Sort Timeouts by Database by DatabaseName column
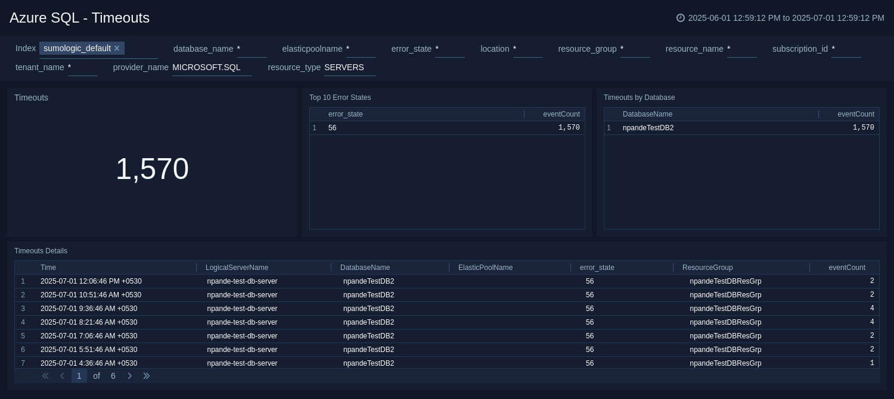Image resolution: width=894 pixels, height=399 pixels. (647, 114)
